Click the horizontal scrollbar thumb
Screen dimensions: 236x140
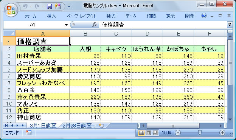click(173, 126)
